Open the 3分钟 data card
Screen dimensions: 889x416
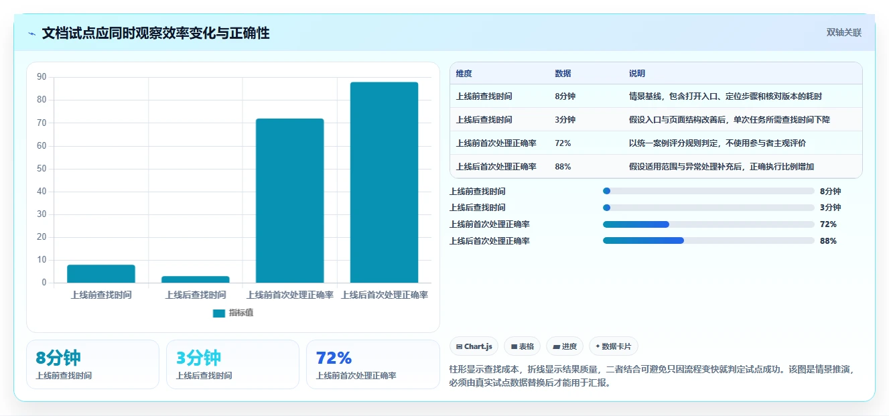coord(232,364)
